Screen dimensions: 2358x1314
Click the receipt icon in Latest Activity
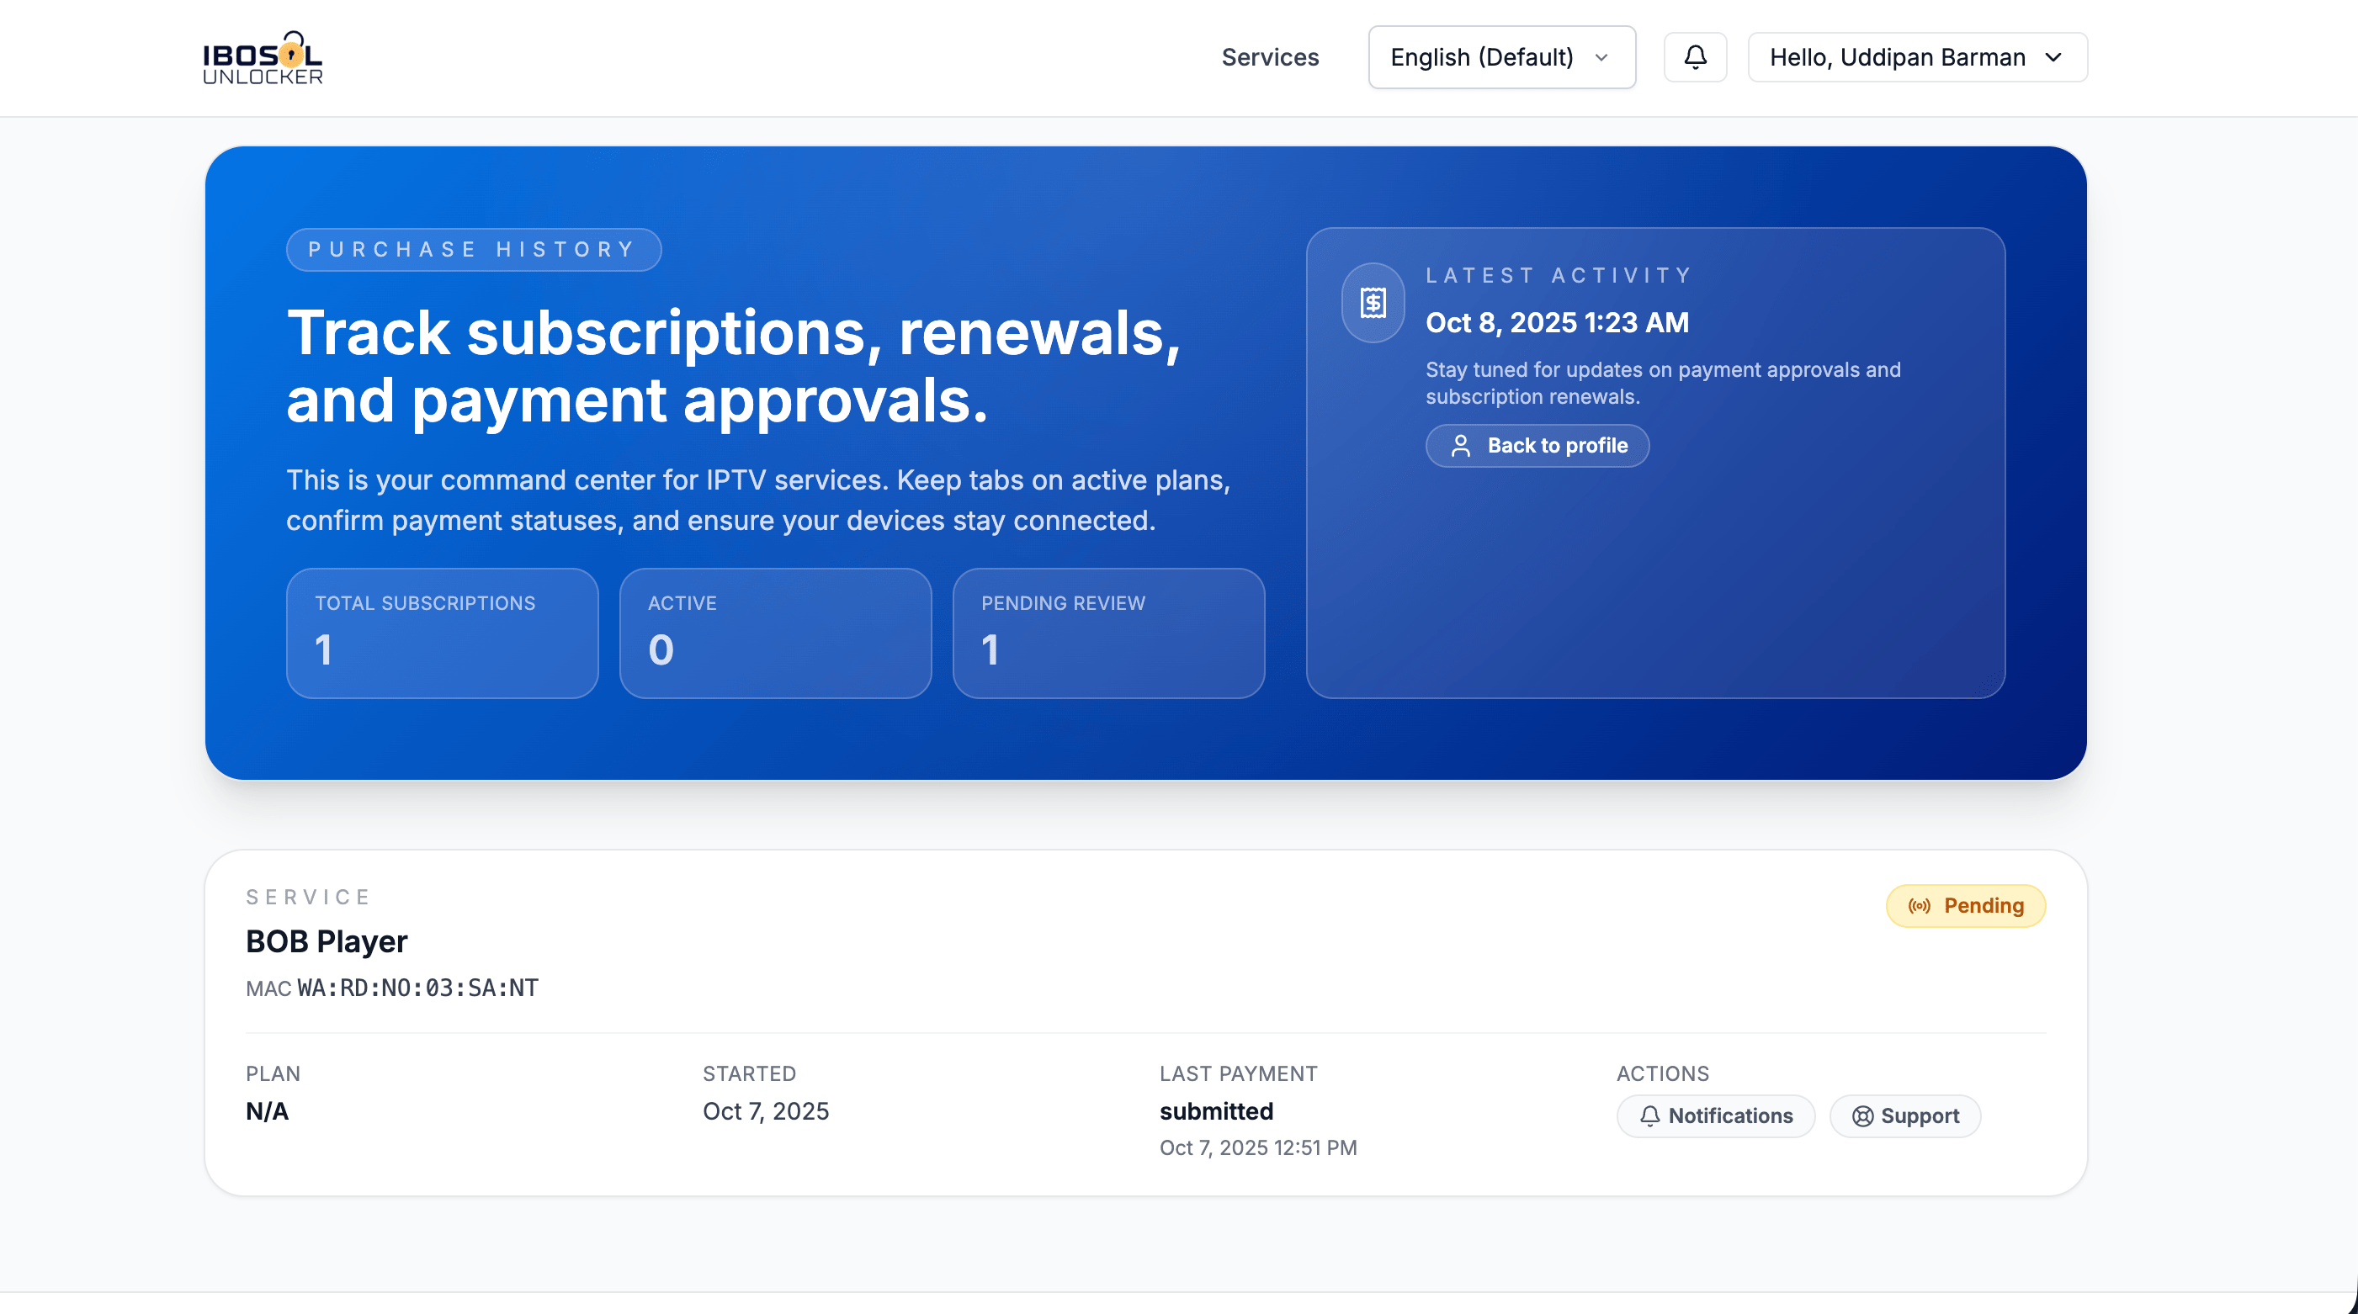pos(1373,303)
